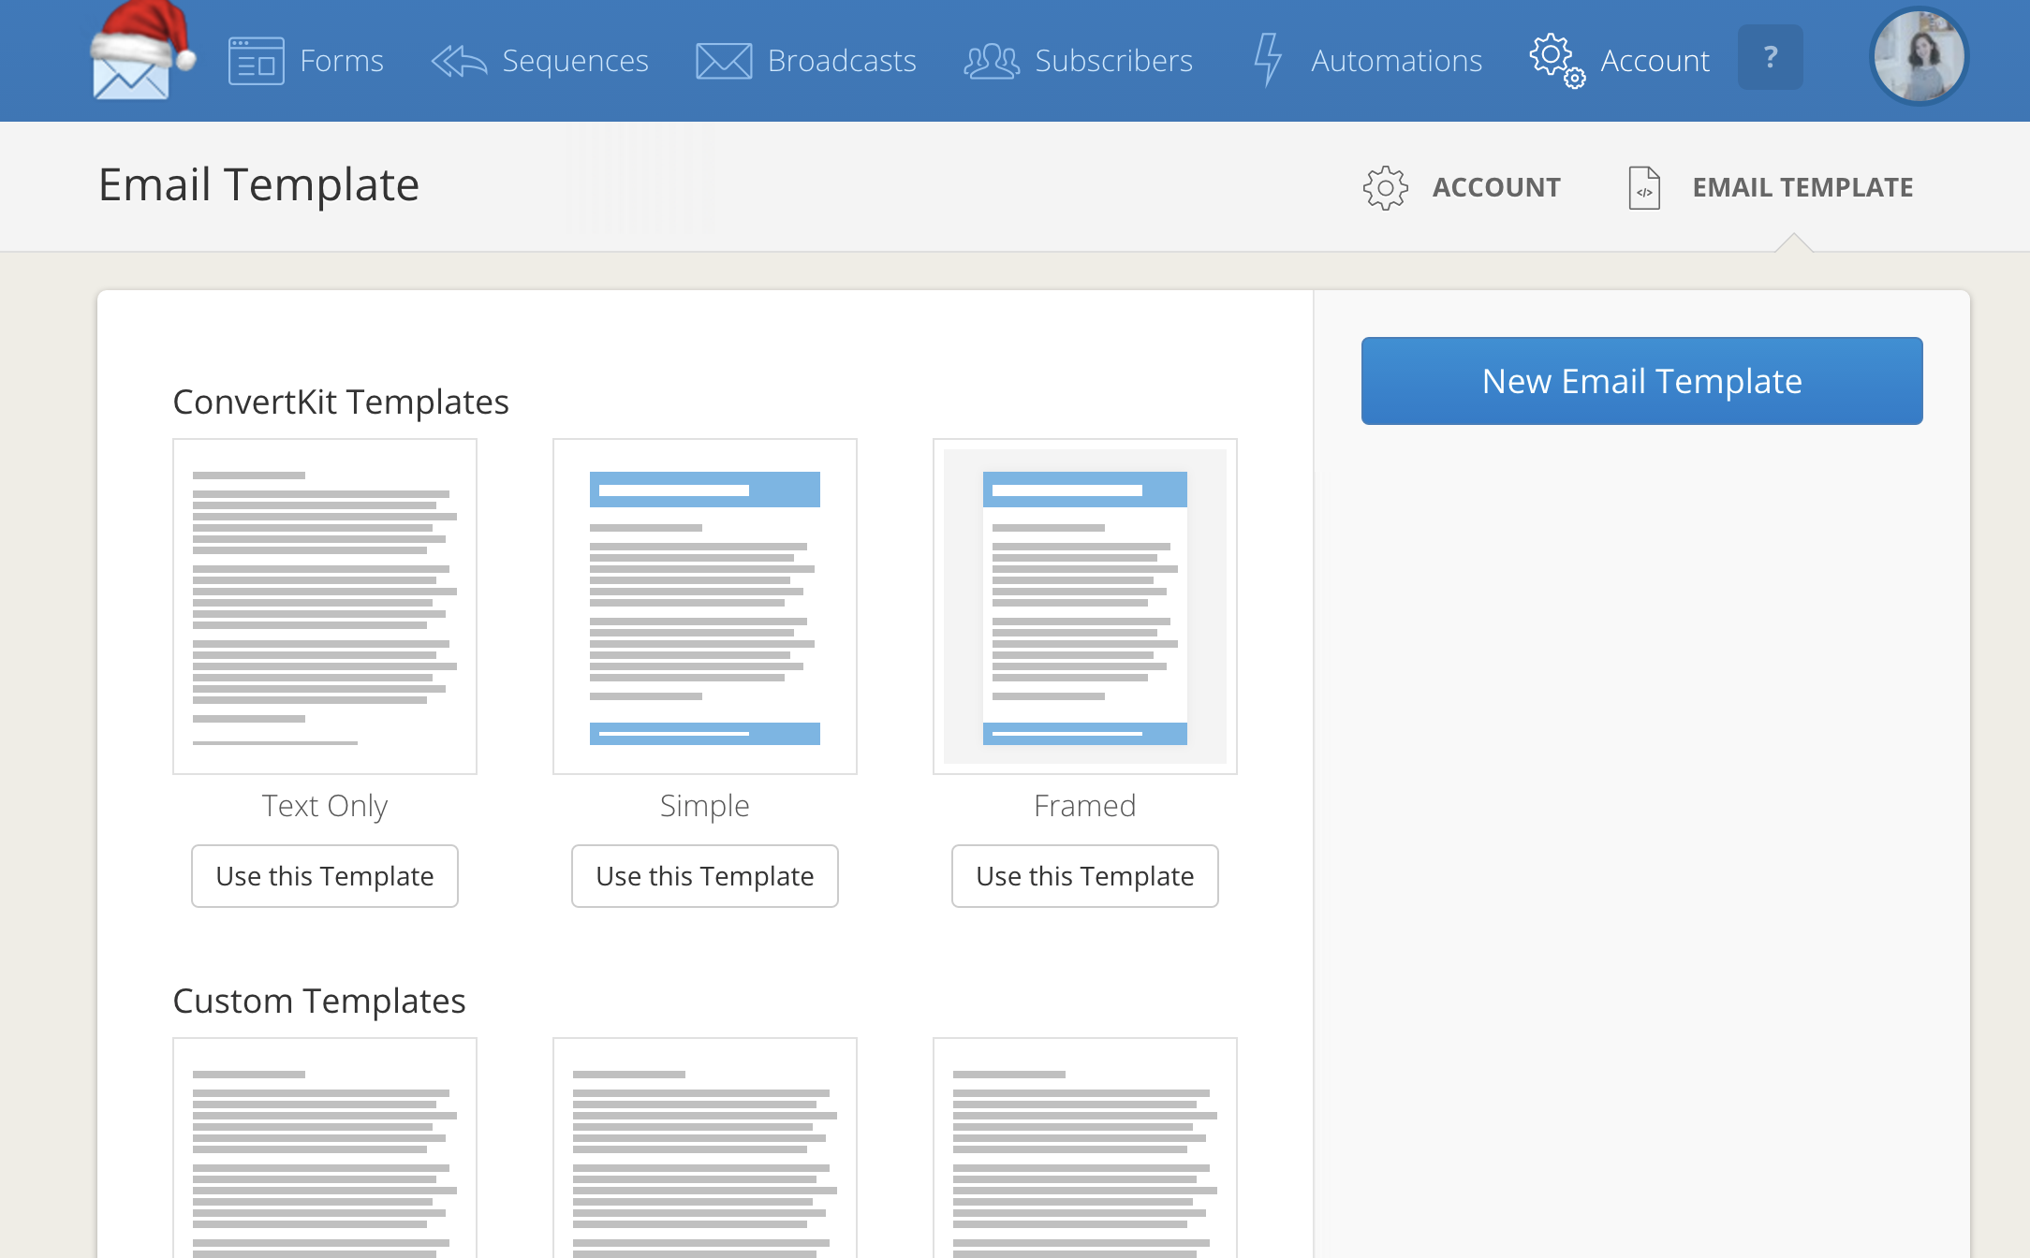This screenshot has width=2030, height=1258.
Task: Click the EMAIL TEMPLATE document icon
Action: click(x=1641, y=187)
